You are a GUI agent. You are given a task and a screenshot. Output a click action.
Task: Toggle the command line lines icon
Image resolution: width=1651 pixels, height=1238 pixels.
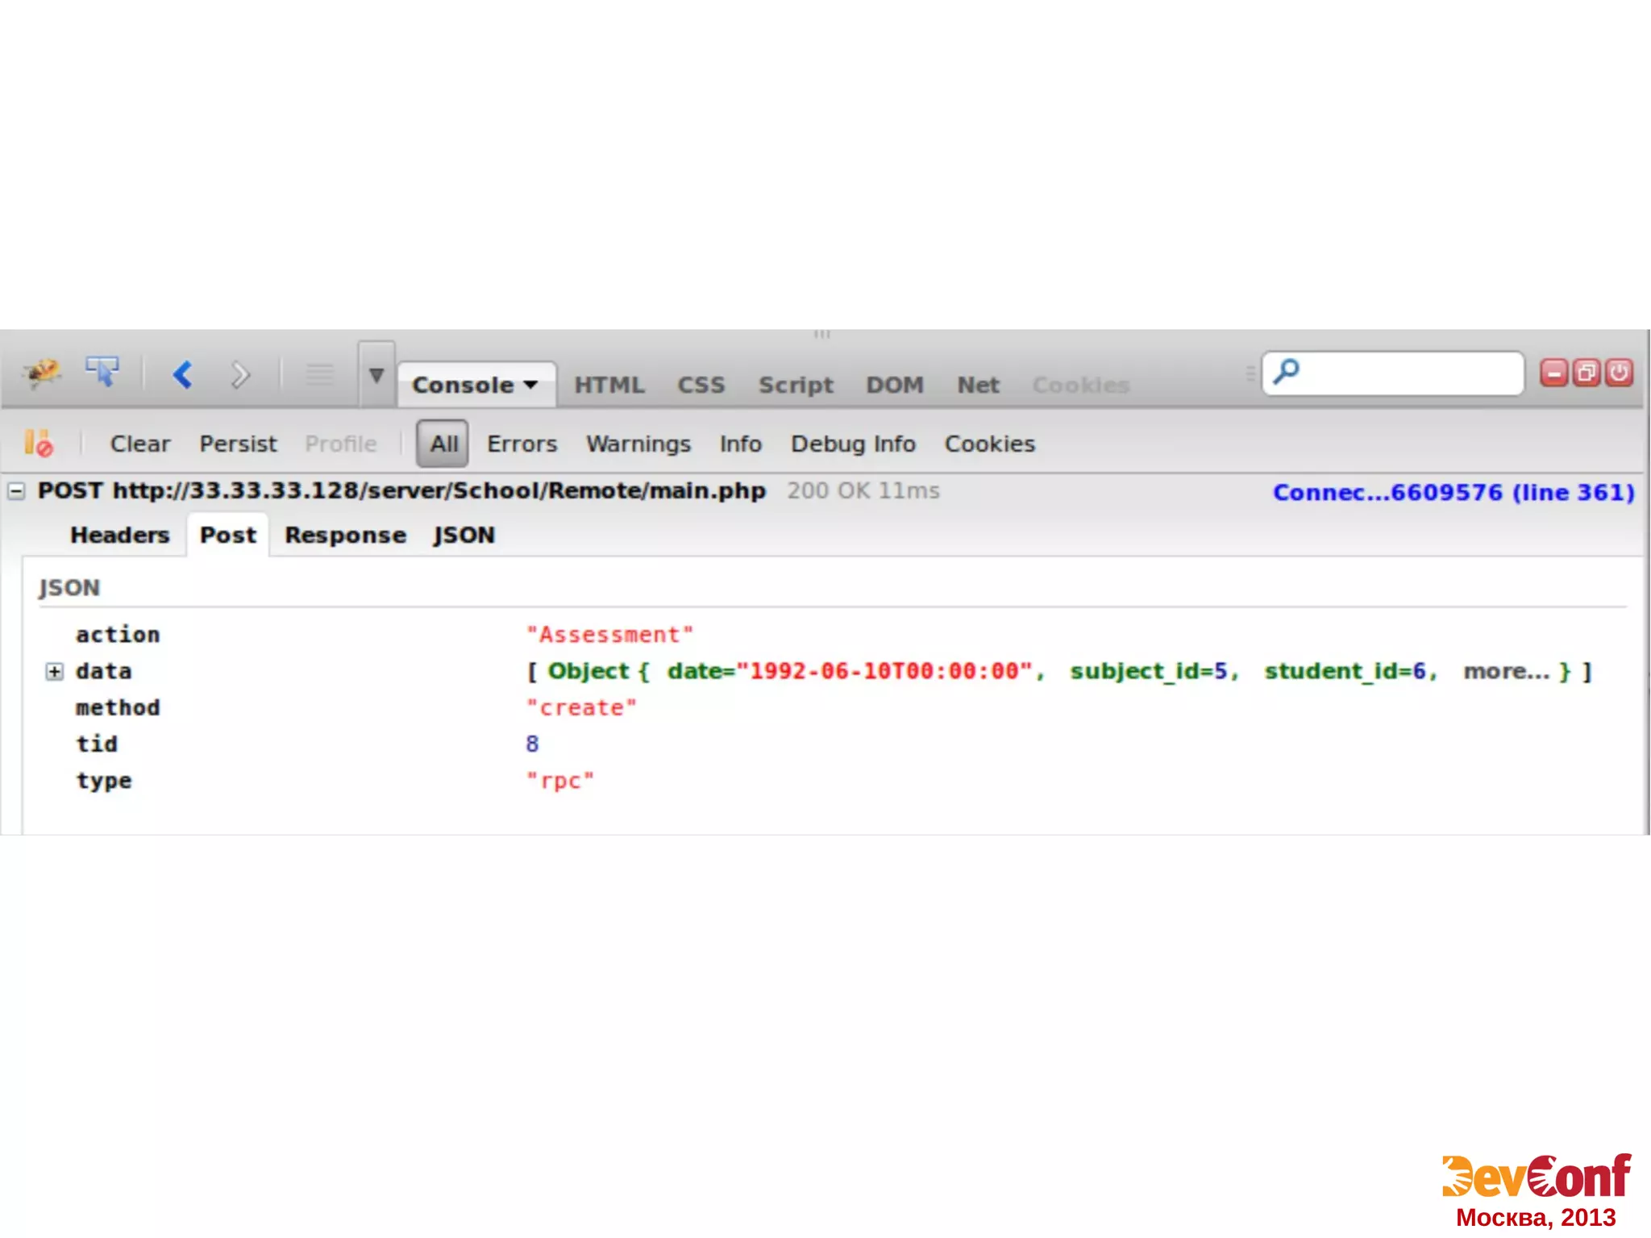(x=319, y=374)
